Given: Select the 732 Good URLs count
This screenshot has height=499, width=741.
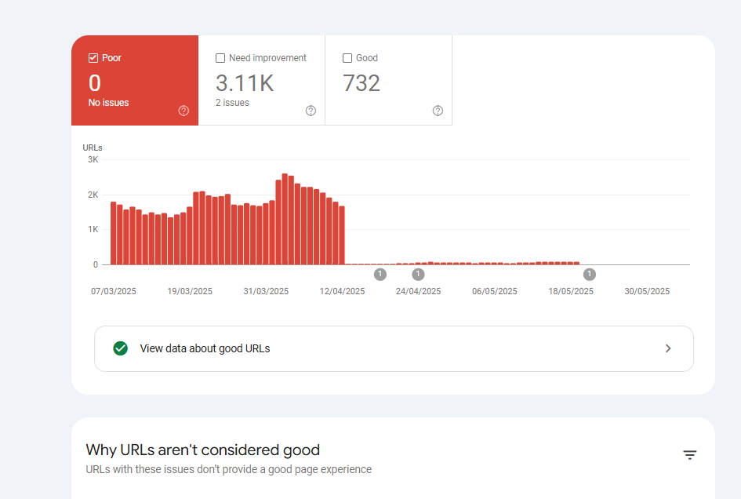Looking at the screenshot, I should pos(361,83).
